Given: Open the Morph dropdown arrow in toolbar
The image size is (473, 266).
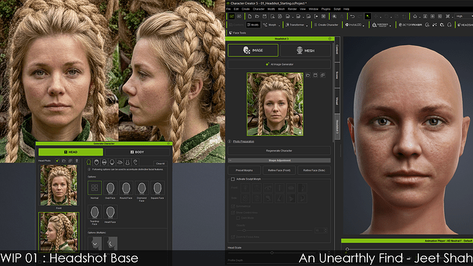Looking at the screenshot, I should coord(279,25).
